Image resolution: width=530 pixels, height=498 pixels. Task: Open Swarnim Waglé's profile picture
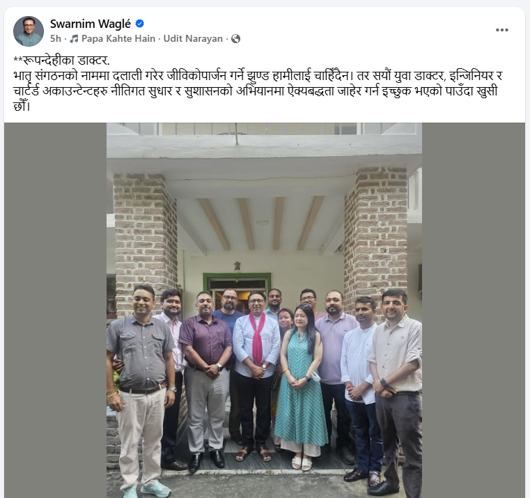tap(29, 31)
